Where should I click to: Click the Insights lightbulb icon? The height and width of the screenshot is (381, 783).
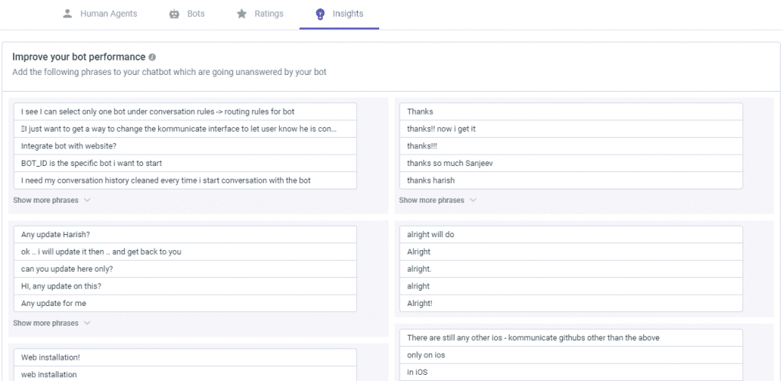click(320, 14)
